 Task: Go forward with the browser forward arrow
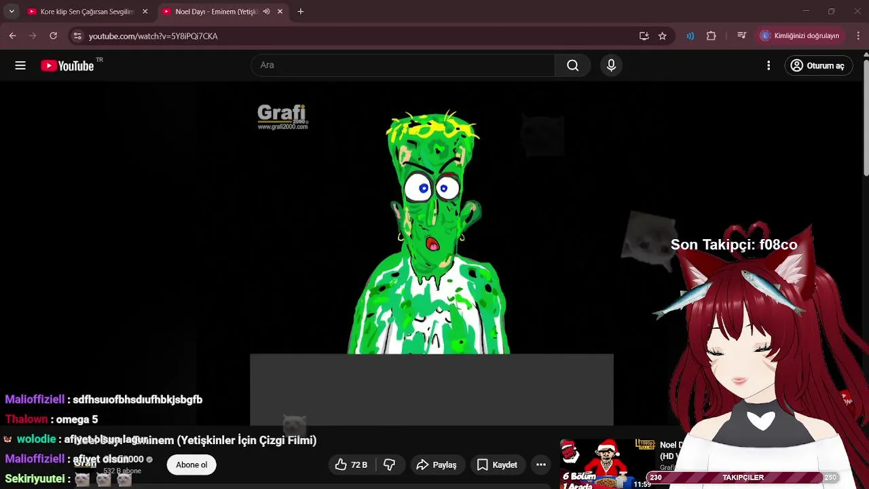(x=33, y=36)
